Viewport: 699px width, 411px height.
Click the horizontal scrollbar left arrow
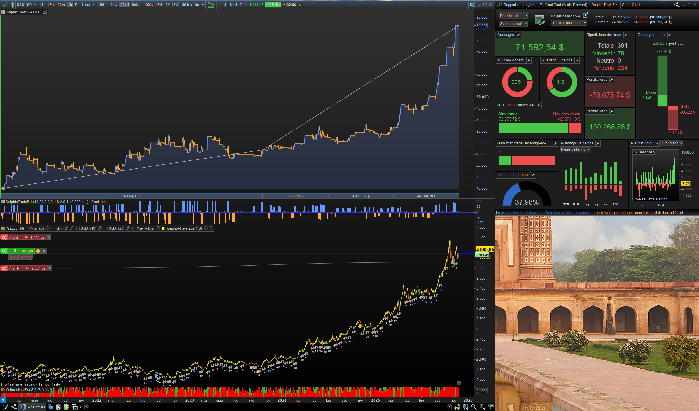[x=87, y=407]
